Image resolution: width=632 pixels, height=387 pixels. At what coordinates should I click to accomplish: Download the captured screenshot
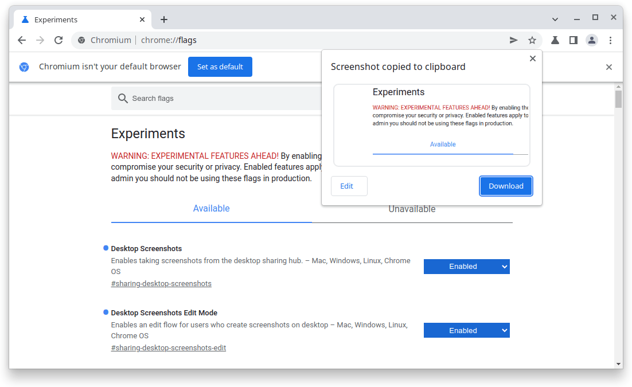[x=506, y=186]
